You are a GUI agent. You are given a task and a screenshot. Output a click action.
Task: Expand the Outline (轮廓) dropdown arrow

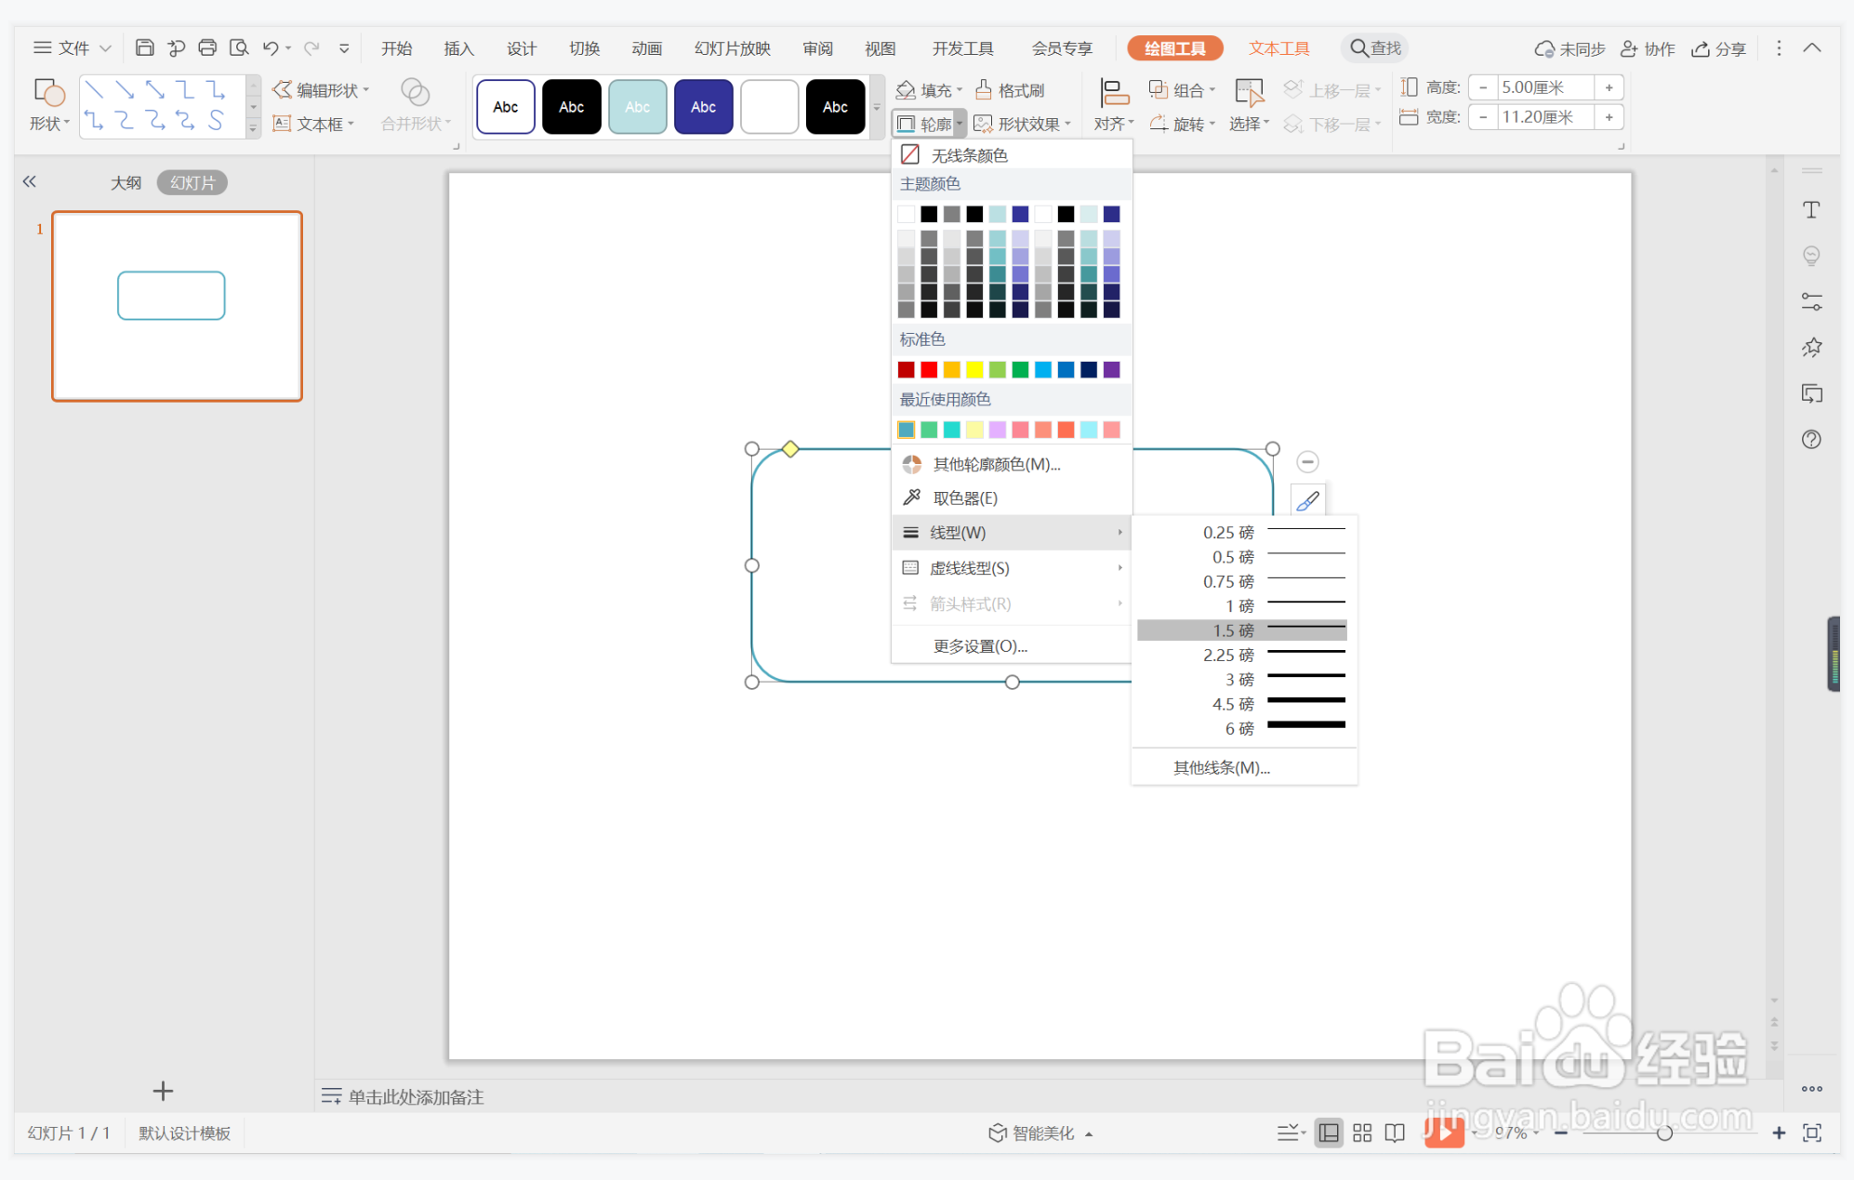coord(960,124)
